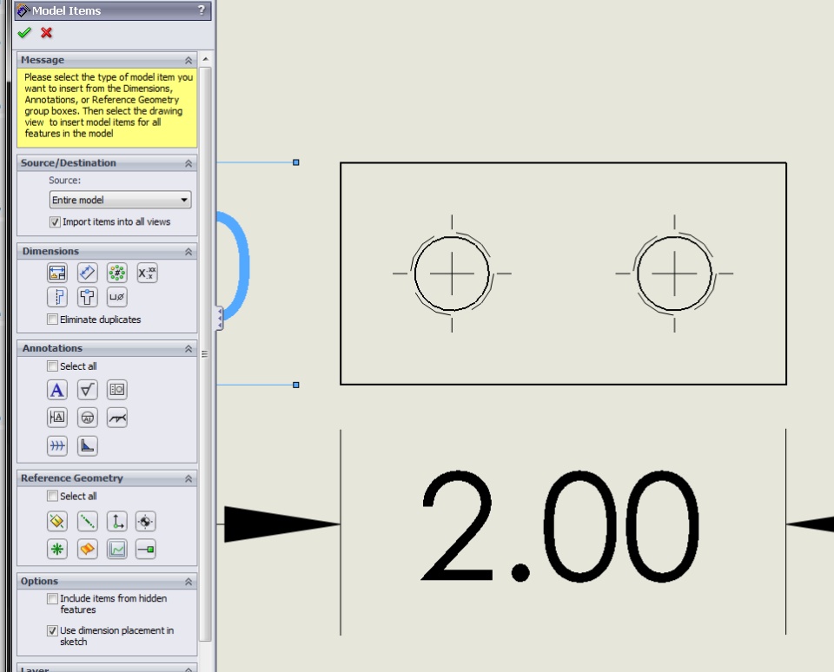Viewport: 834px width, 672px height.
Task: Select Toleranced dimensions icon
Action: (147, 273)
